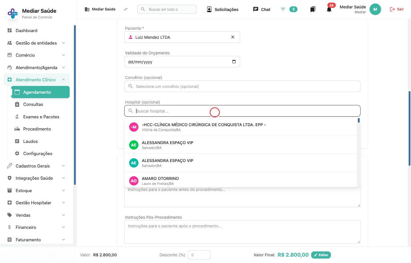
Task: Open Laudos in the sidebar
Action: tap(40, 141)
